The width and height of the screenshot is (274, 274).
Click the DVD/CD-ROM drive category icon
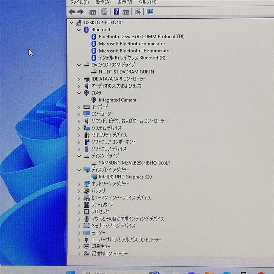pos(87,65)
